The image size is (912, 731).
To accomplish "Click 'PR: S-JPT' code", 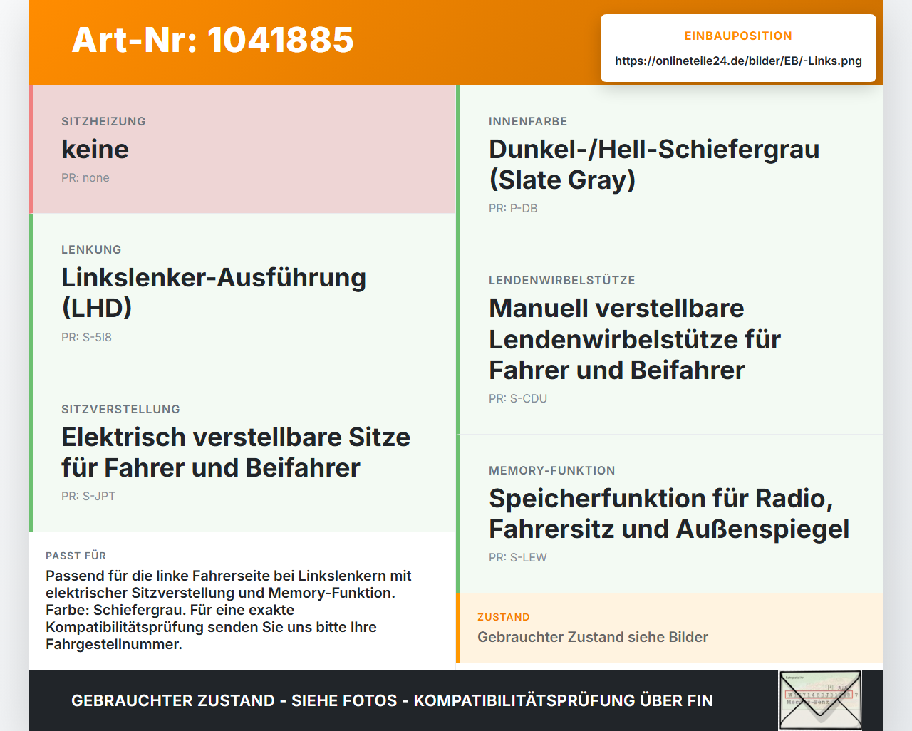I will (88, 496).
